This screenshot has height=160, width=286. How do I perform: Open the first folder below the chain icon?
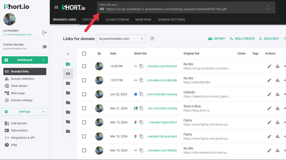coord(68,83)
